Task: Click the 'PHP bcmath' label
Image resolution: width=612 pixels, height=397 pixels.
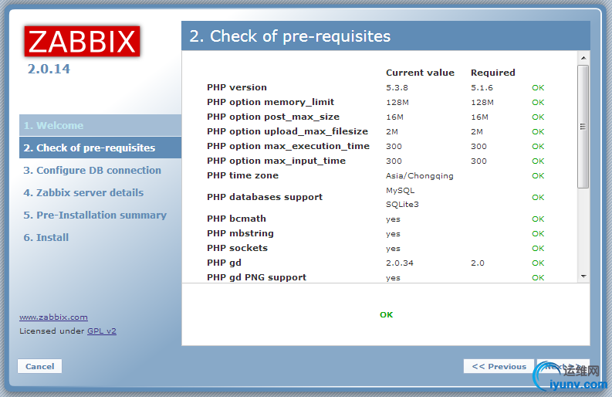Action: [x=236, y=219]
